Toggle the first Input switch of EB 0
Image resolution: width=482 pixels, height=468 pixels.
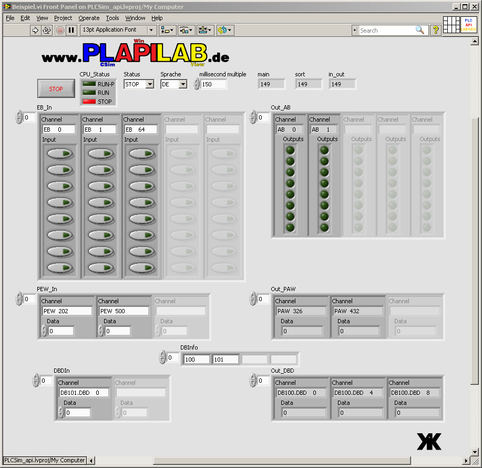pos(59,154)
